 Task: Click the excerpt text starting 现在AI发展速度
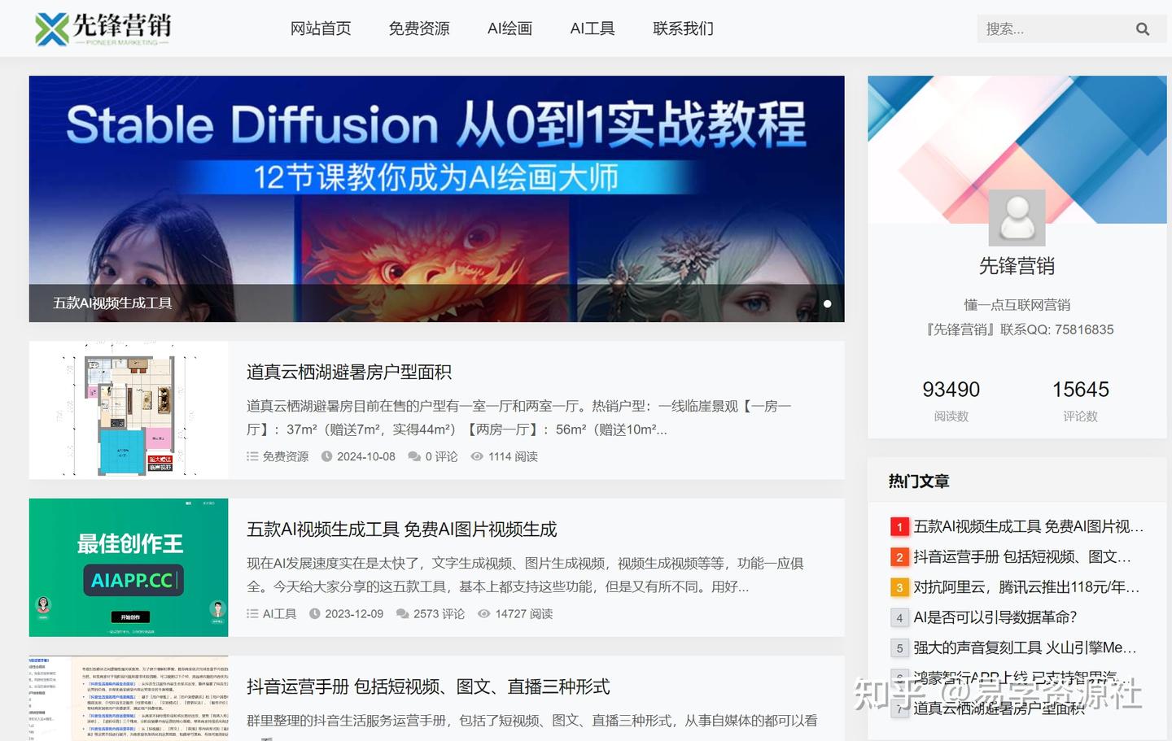click(x=525, y=575)
